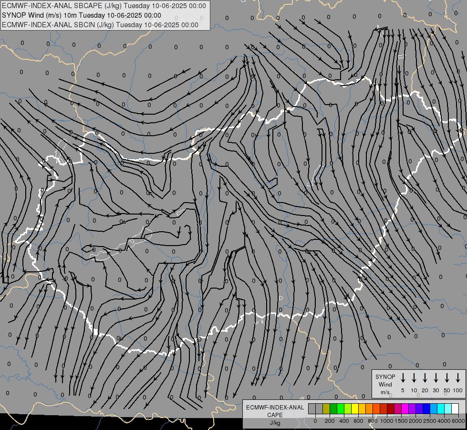
Task: Click the SBCIN title line in the header
Action: click(100, 25)
